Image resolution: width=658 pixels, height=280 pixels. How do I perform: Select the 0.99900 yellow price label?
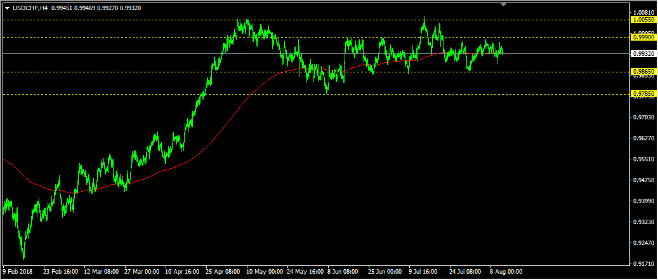(643, 37)
